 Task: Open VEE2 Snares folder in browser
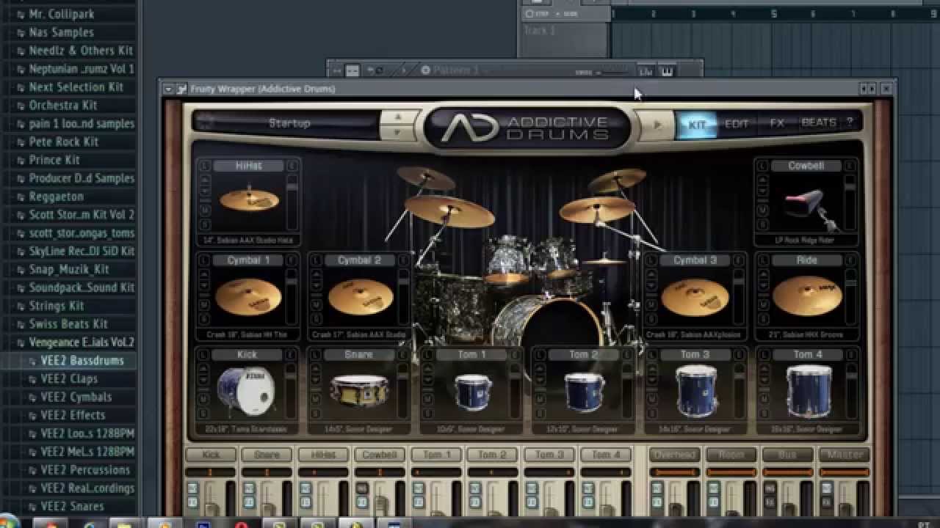click(72, 506)
